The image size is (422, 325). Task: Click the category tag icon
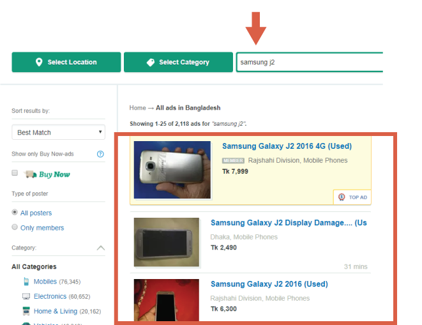[151, 62]
